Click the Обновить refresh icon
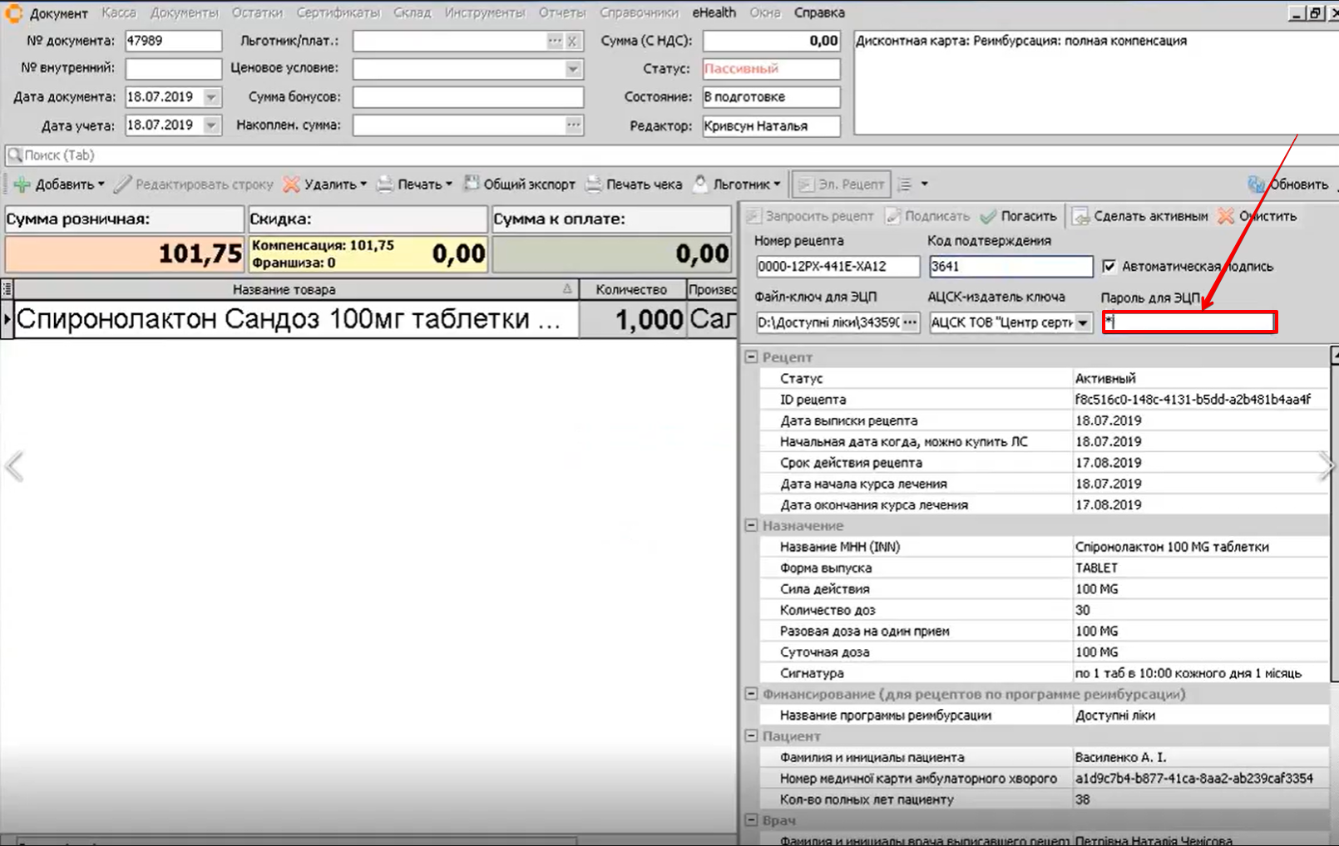Viewport: 1339px width, 846px height. [1256, 184]
